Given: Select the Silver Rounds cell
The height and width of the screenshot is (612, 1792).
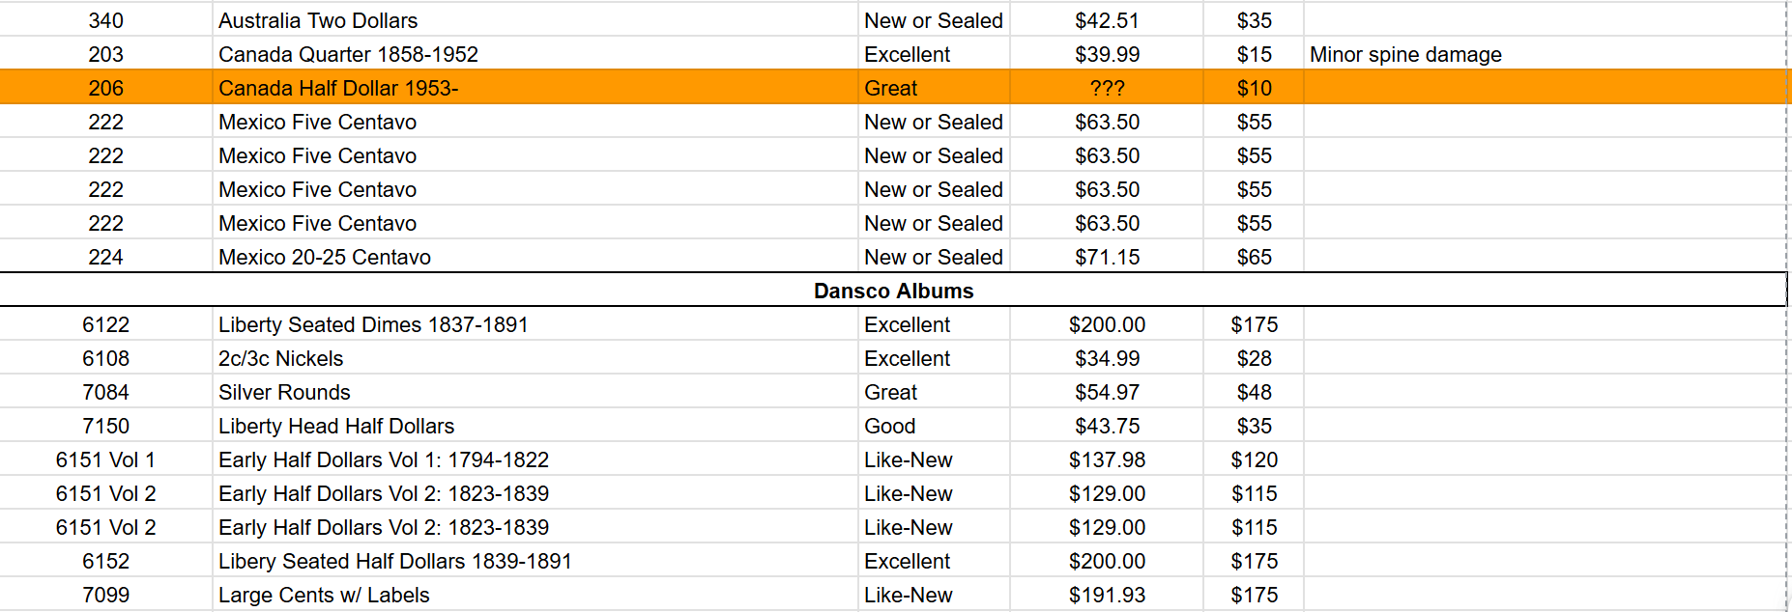Looking at the screenshot, I should (535, 392).
